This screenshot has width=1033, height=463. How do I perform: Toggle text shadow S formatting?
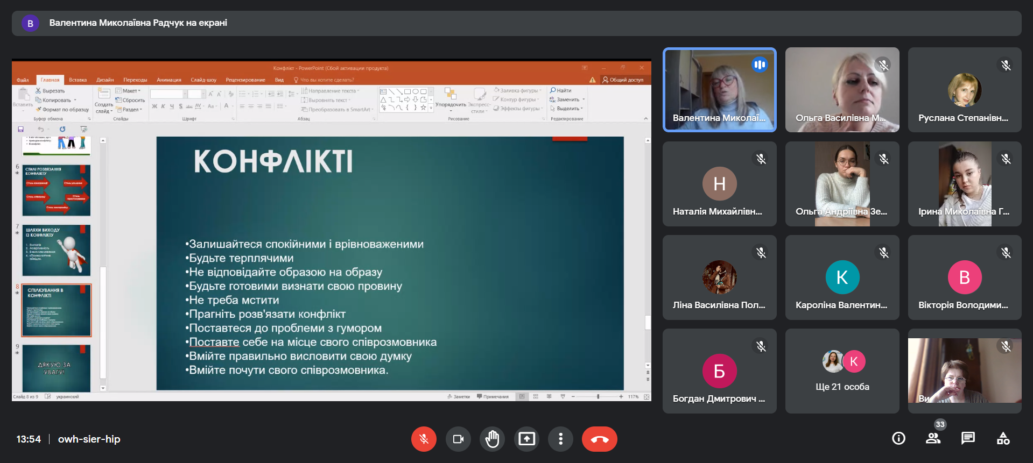[x=180, y=106]
